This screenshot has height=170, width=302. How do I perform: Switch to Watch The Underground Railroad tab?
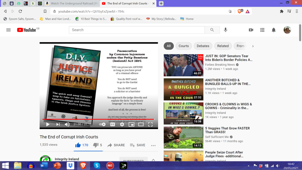coord(72,3)
